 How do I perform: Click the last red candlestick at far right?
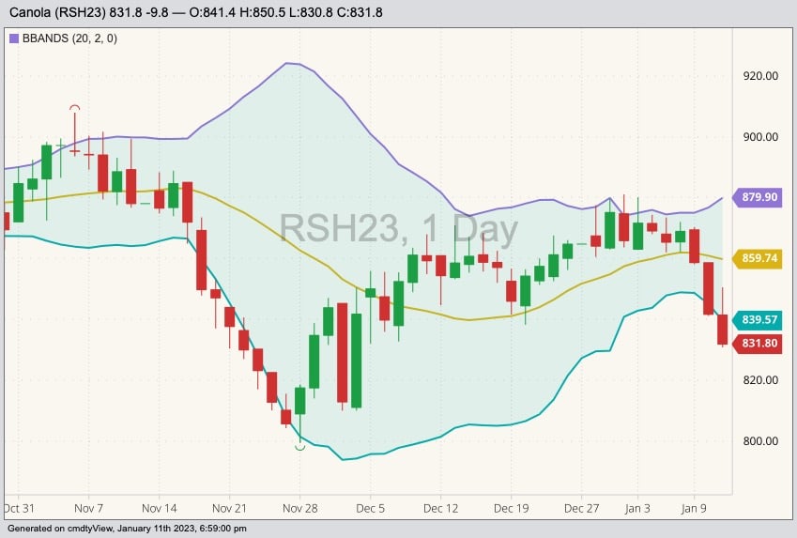coord(723,330)
